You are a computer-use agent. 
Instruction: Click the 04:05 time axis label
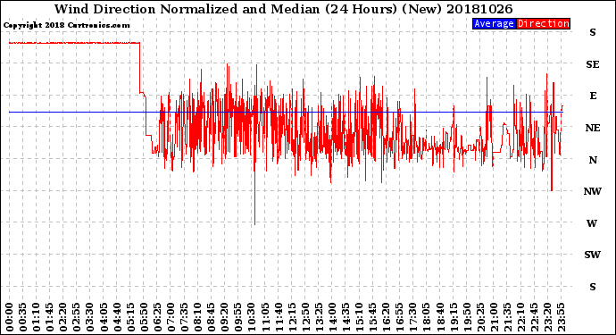[x=104, y=317]
